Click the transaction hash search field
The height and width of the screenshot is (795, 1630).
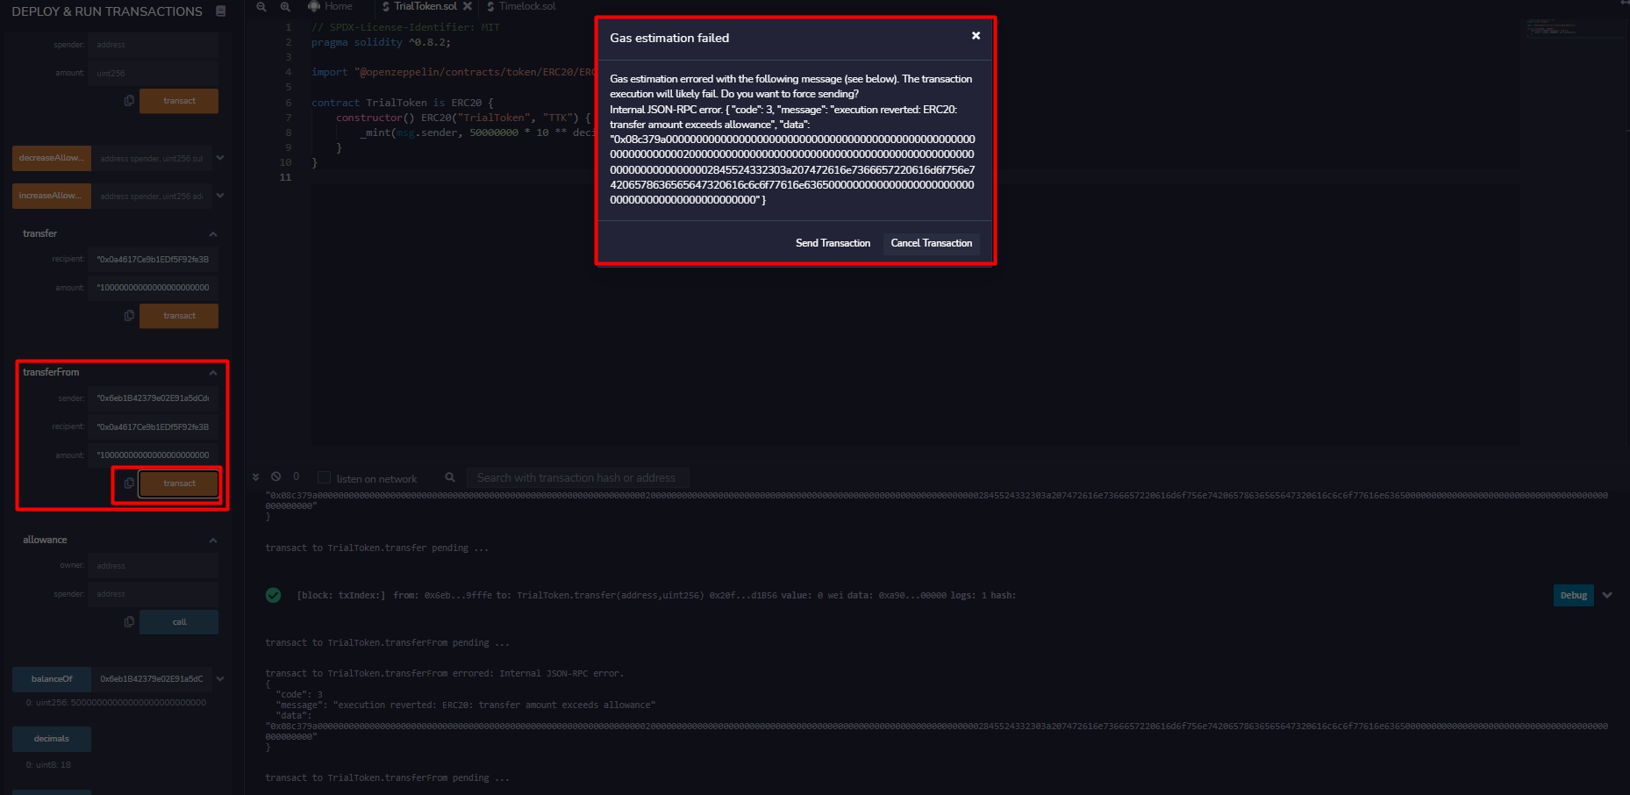pos(577,476)
